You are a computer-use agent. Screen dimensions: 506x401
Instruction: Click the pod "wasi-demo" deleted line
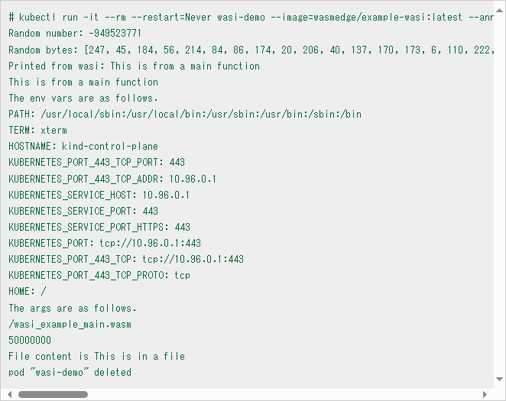click(x=70, y=372)
